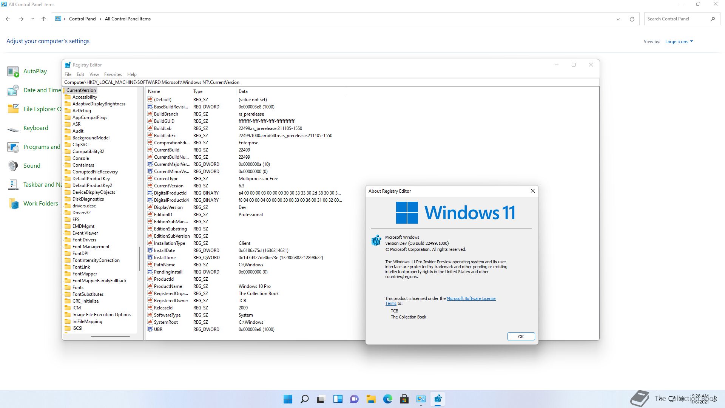Go up one level in Control Panel
The height and width of the screenshot is (408, 725).
tap(43, 19)
